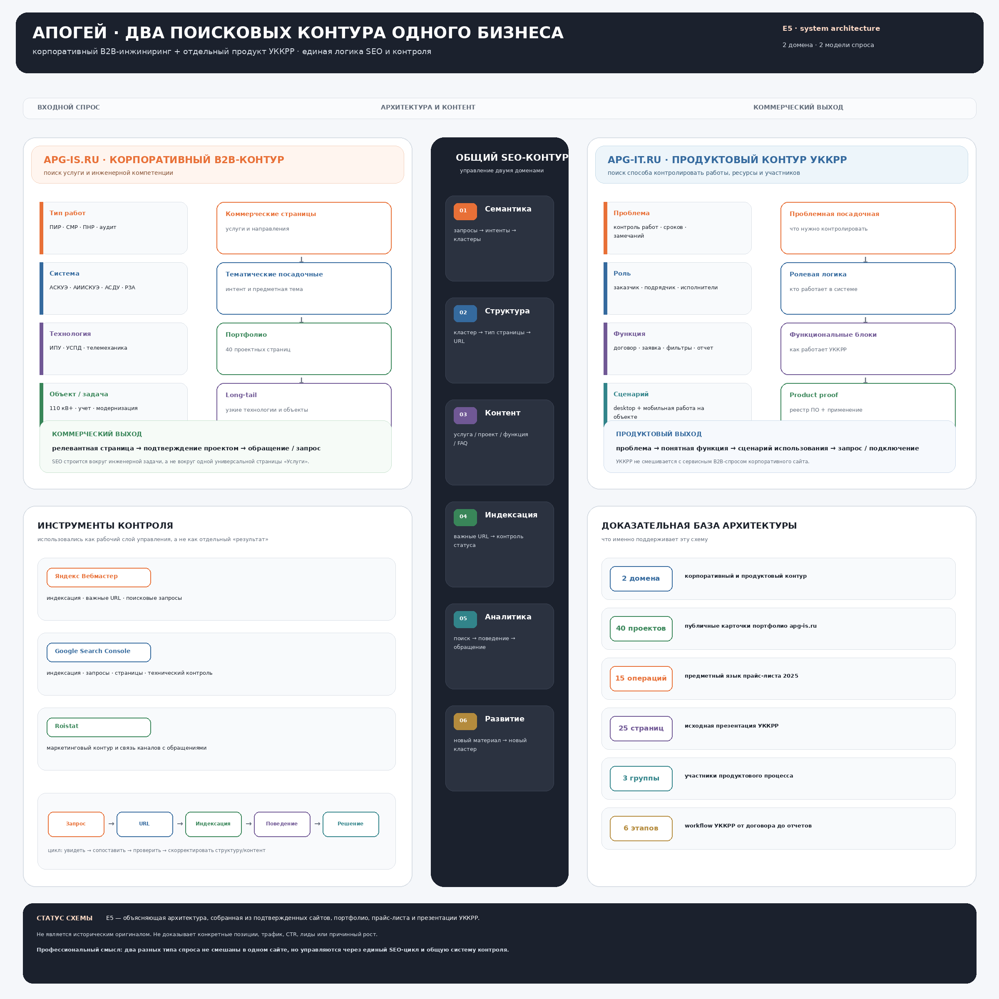Screen dimensions: 999x999
Task: Select the Google Search Console tag
Action: [x=99, y=652]
